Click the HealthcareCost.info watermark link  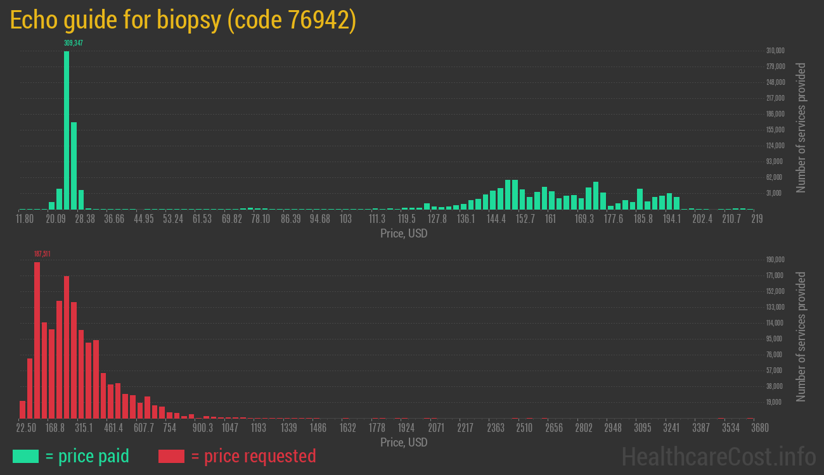click(x=718, y=456)
